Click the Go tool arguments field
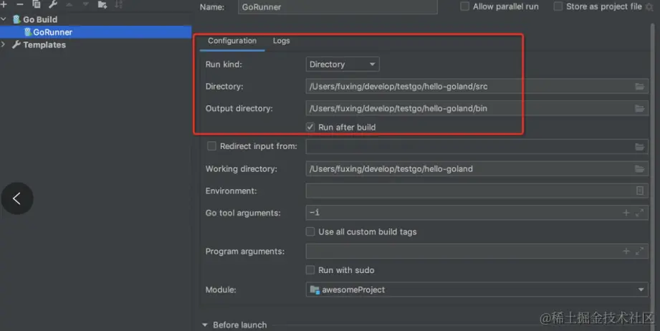Image resolution: width=660 pixels, height=331 pixels. point(477,213)
